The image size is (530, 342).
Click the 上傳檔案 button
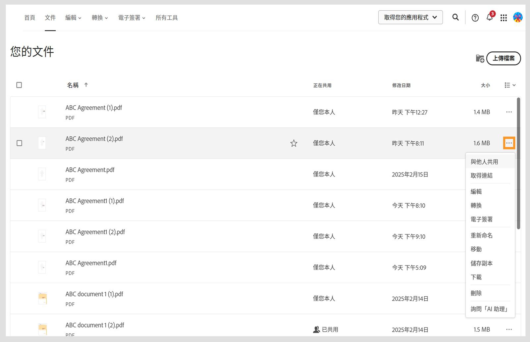point(503,59)
